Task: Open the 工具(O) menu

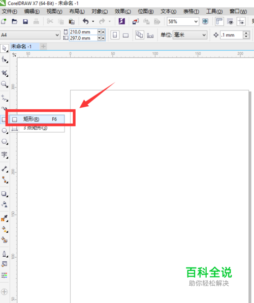Action: 214,12
